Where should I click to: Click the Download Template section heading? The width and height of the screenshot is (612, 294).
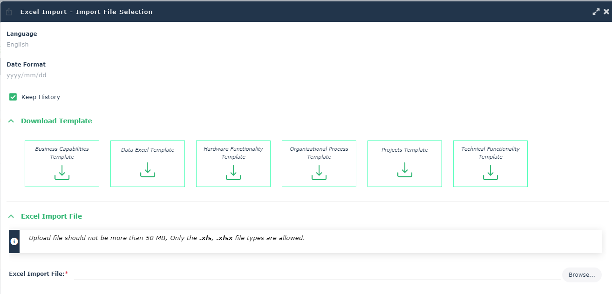[x=56, y=121]
